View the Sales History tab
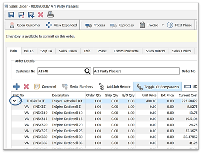This screenshot has width=202, height=154. 156,51
